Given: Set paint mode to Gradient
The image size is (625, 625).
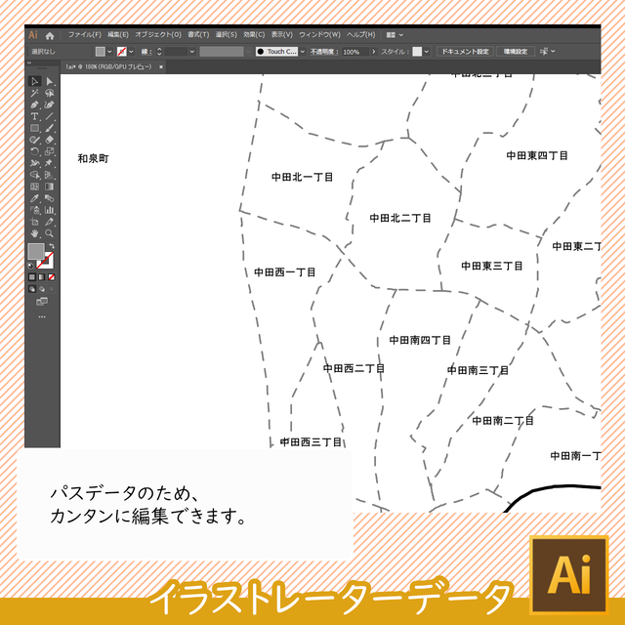Looking at the screenshot, I should [x=42, y=277].
